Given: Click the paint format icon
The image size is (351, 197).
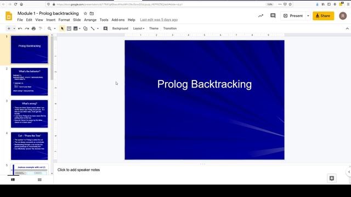Looking at the screenshot, I should [41, 28].
